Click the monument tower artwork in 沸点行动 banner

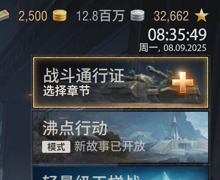click(x=175, y=129)
